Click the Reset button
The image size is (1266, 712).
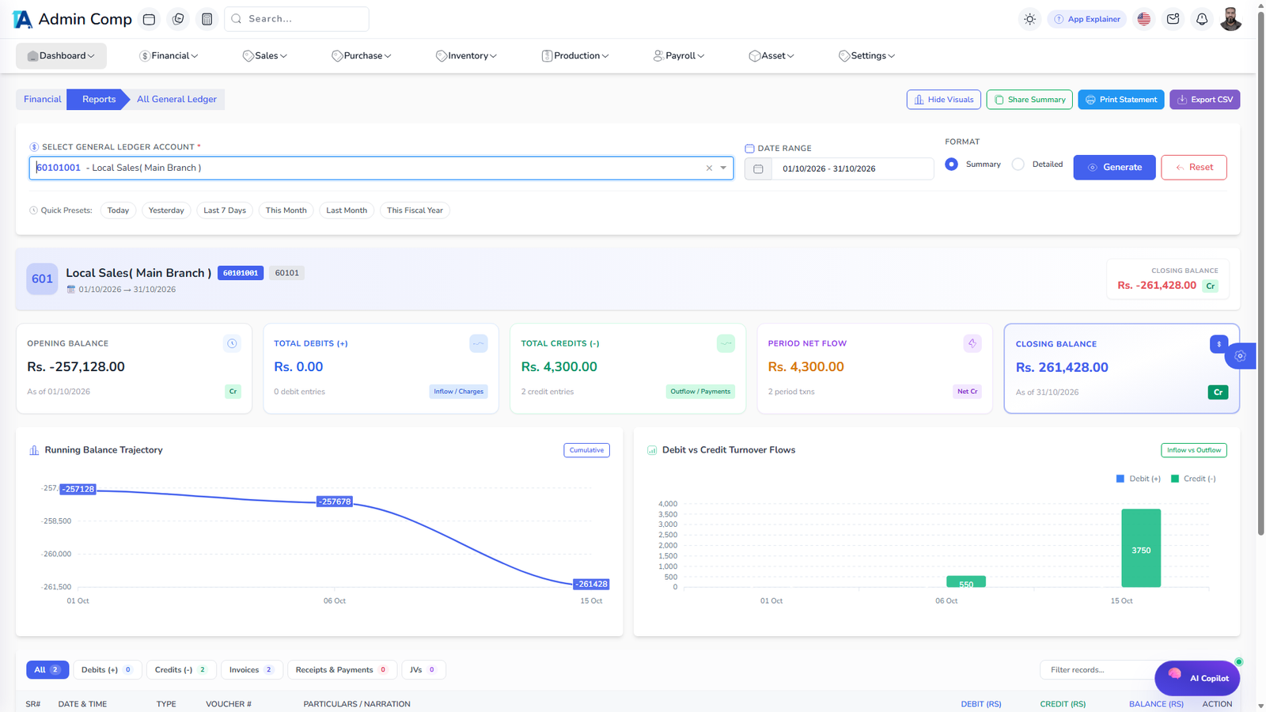1194,167
